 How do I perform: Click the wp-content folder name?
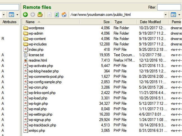tap(37, 39)
